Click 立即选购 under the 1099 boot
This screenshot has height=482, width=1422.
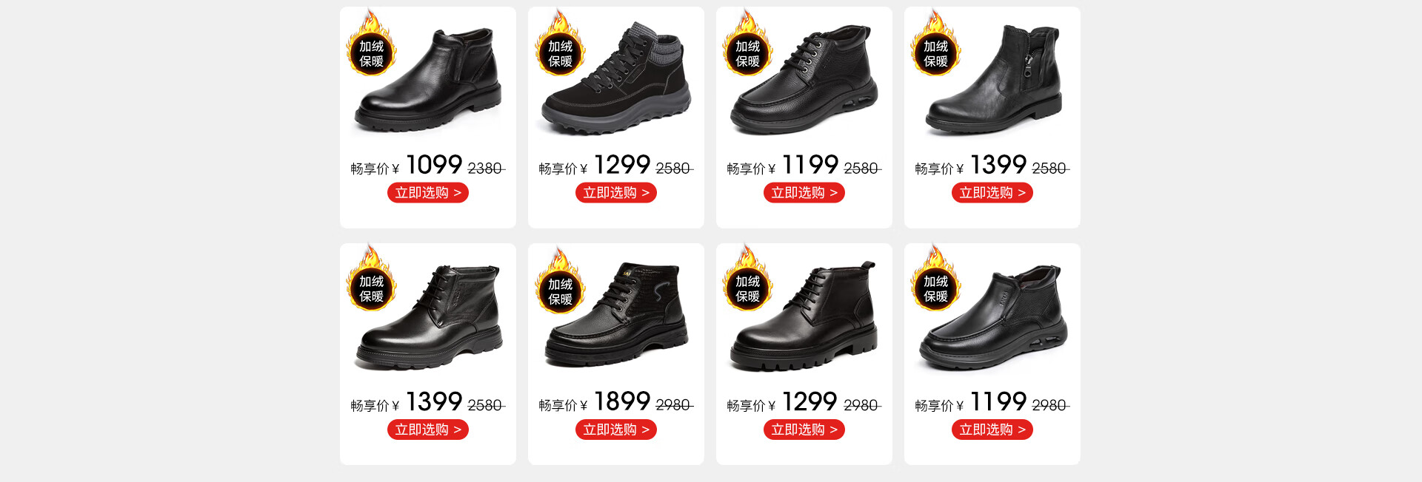click(428, 193)
